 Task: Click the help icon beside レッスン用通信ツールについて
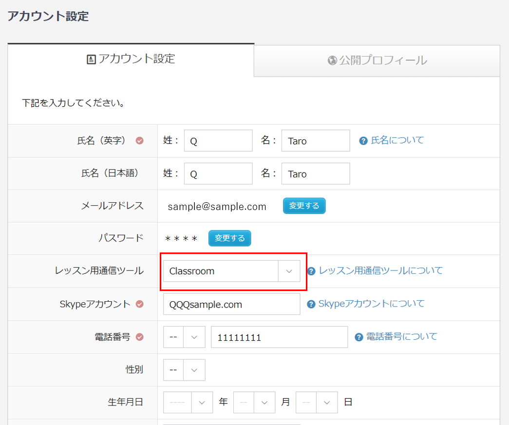coord(311,271)
